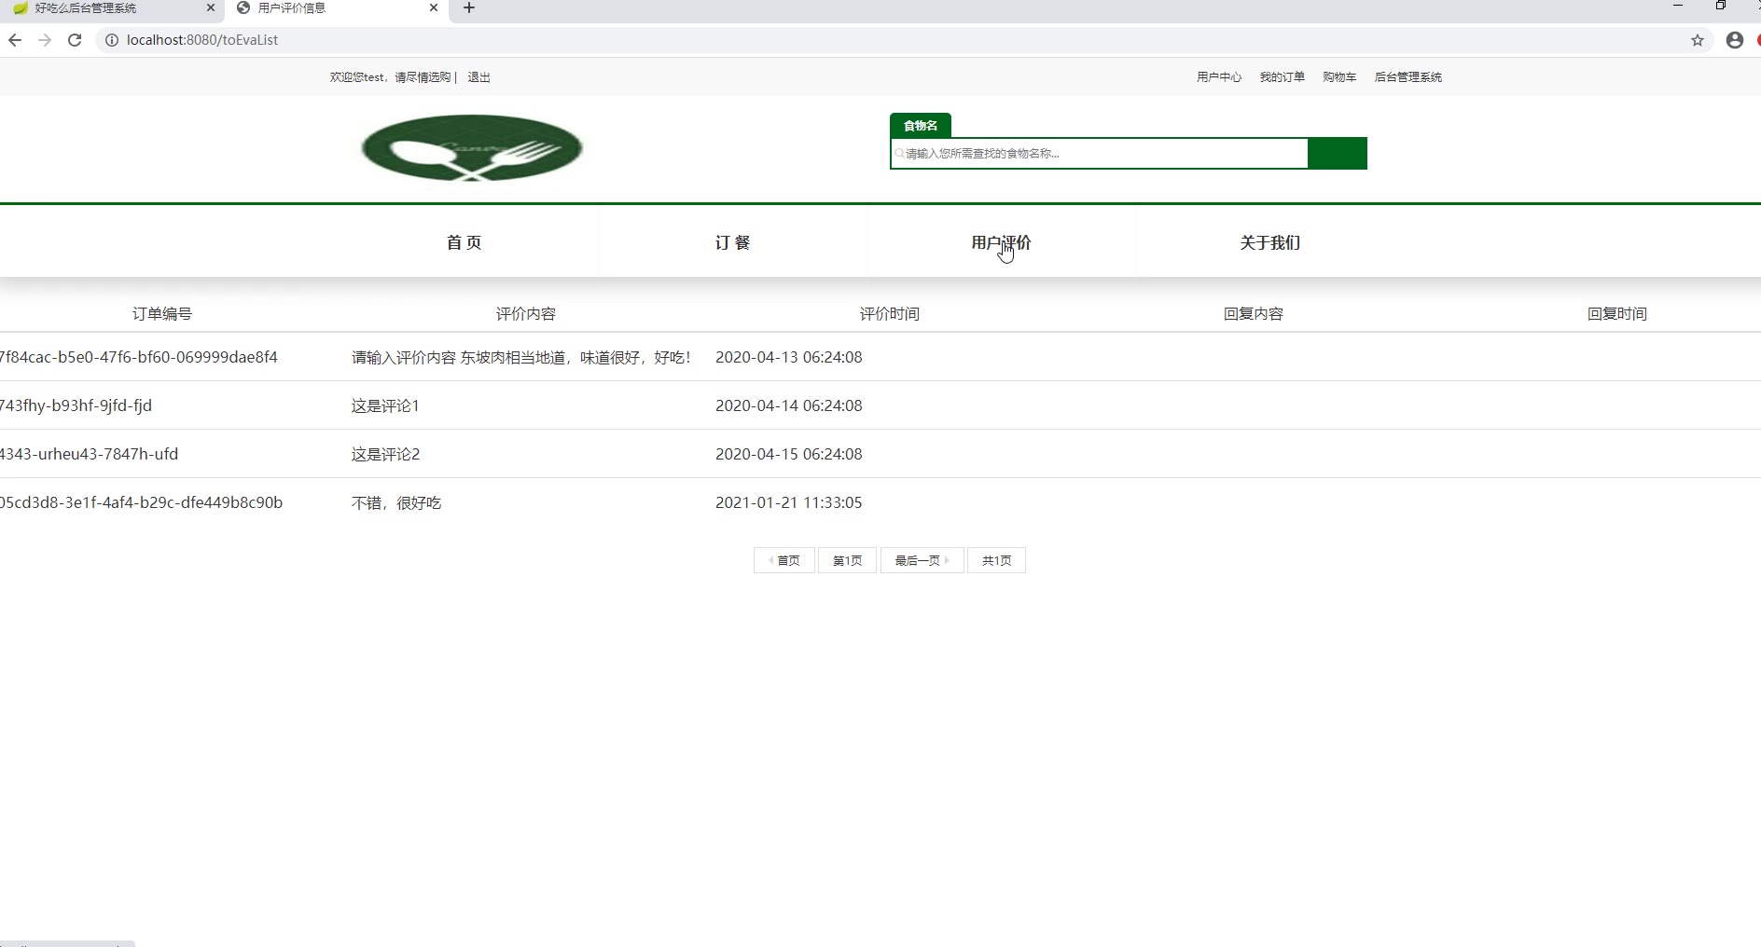
Task: Click the browser forward arrow
Action: 45,40
